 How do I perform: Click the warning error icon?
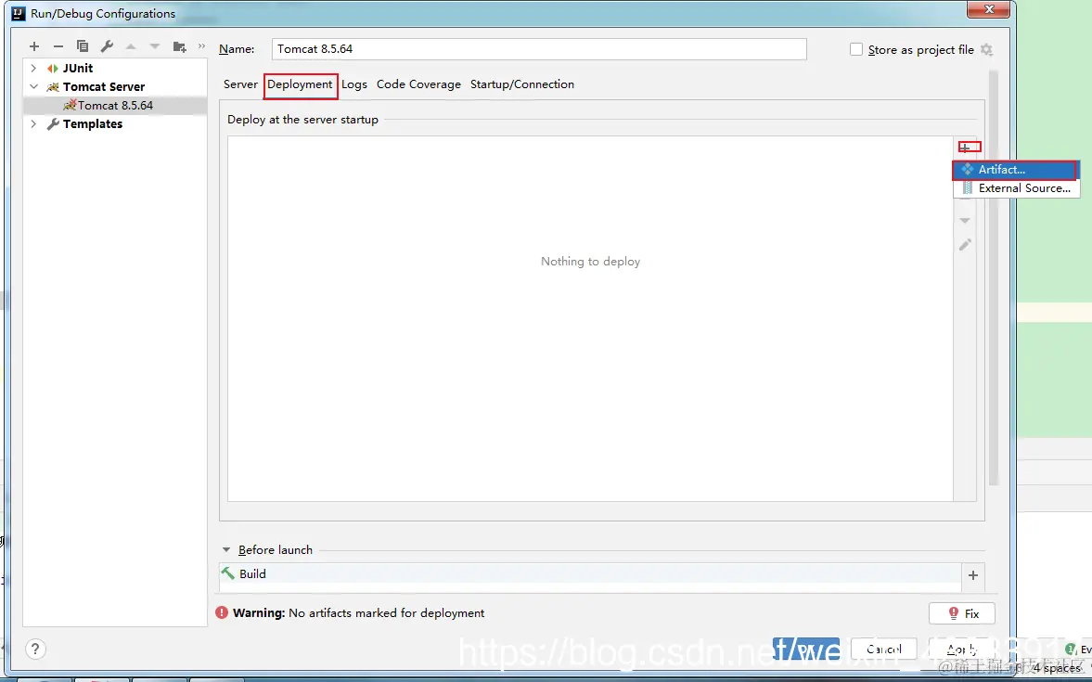(222, 613)
